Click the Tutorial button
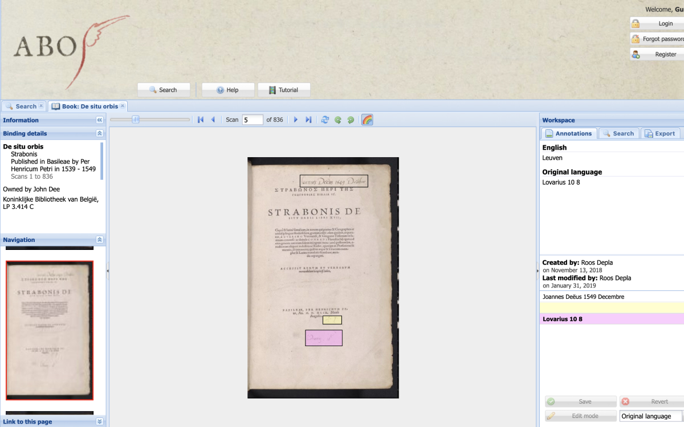This screenshot has width=684, height=427. coord(284,90)
